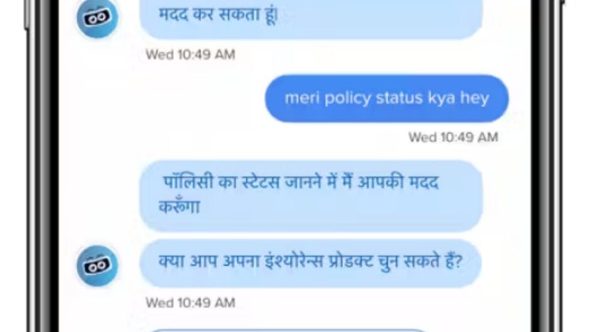Viewport: 592px width, 332px height.
Task: Click the timestamp under the top bot message
Action: coord(190,54)
